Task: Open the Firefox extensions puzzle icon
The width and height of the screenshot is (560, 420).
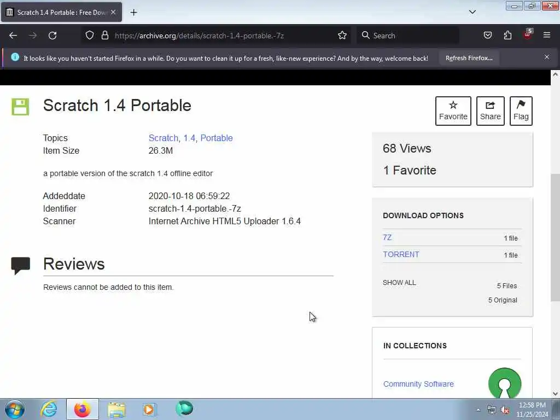Action: coord(507,36)
